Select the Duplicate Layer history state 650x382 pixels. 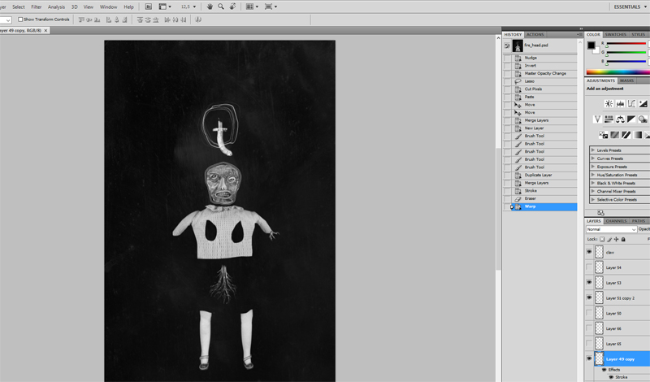pyautogui.click(x=537, y=176)
